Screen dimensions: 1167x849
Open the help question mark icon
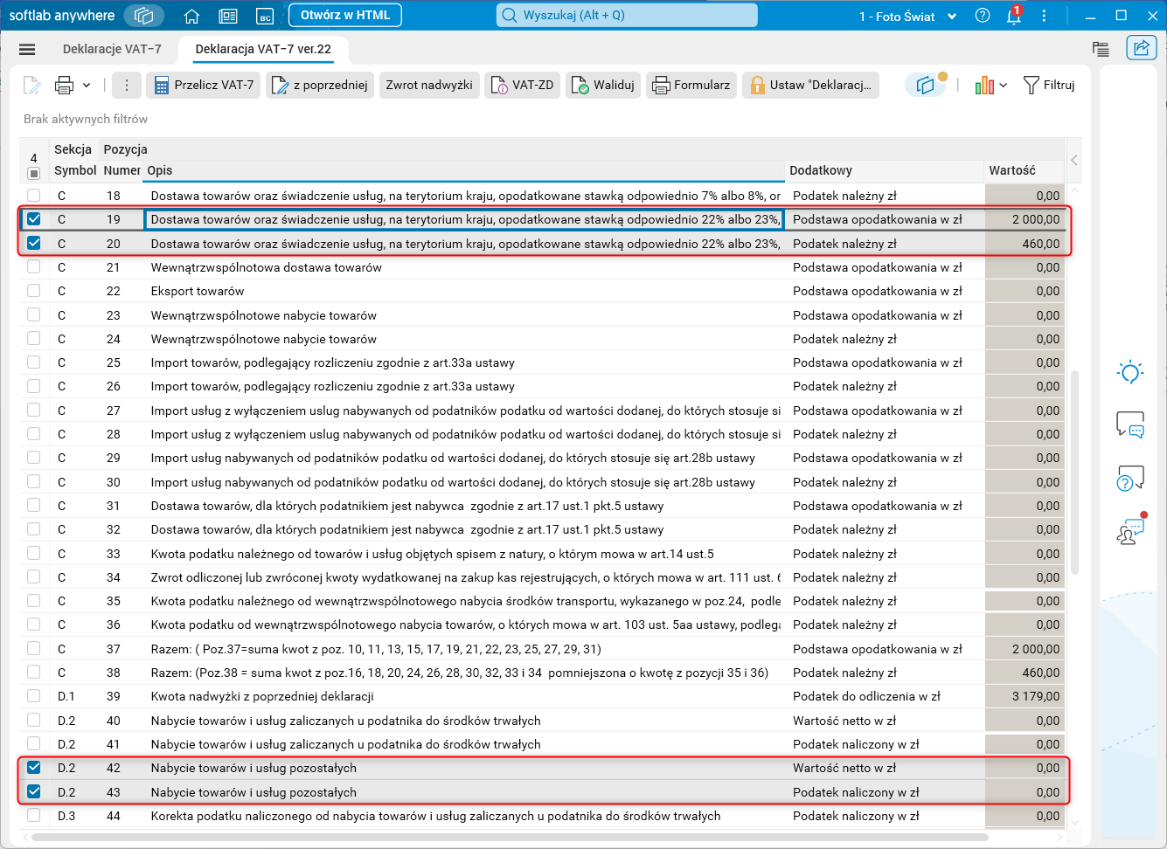(983, 16)
